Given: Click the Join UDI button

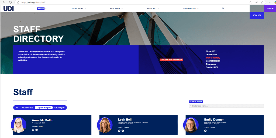Looking at the screenshot, I should (257, 15).
